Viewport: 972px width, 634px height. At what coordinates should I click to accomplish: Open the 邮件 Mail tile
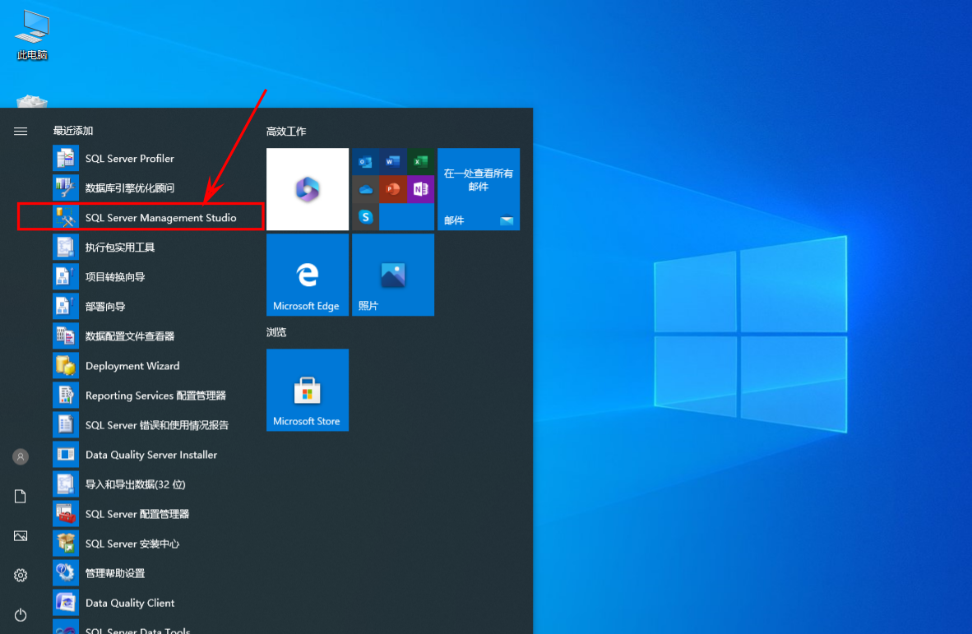click(x=479, y=189)
